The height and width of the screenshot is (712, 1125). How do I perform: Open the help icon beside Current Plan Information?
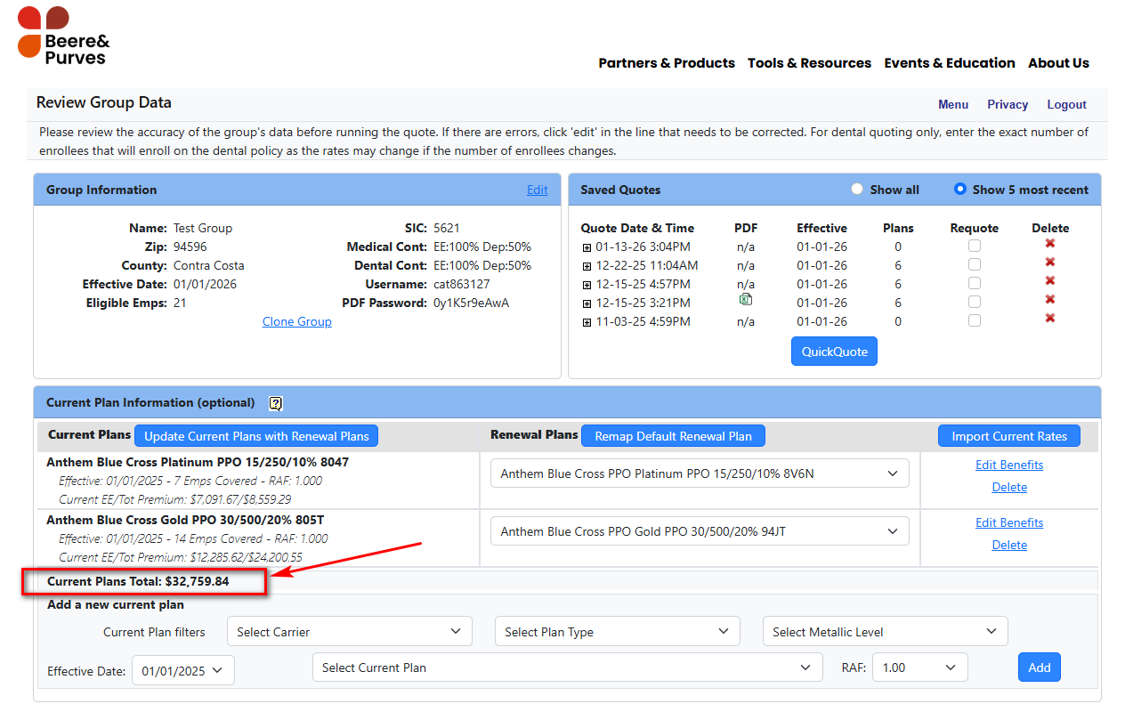276,403
